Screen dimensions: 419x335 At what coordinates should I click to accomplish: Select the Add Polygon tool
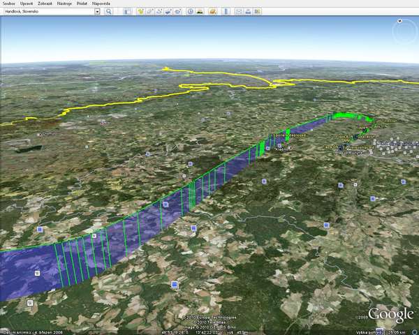point(151,12)
